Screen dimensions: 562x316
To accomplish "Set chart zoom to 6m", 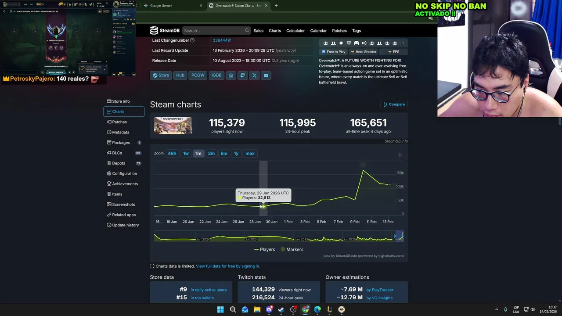I will tap(224, 154).
